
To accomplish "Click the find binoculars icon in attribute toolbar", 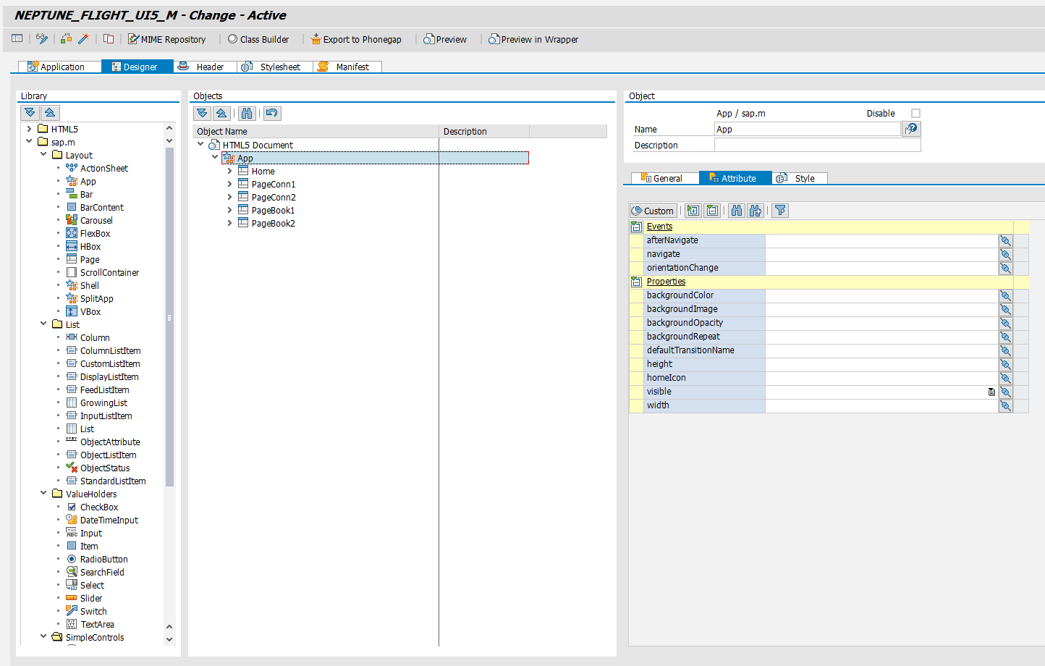I will (x=737, y=211).
